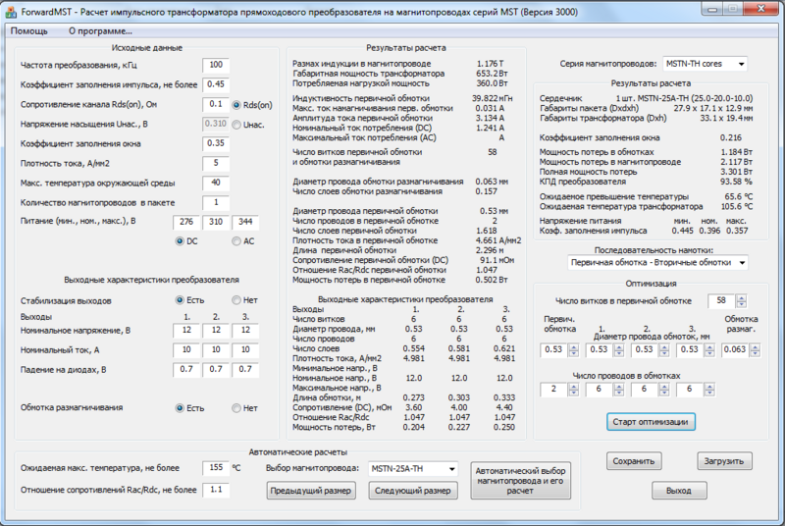Click Сопротивление канала Rds(on) field 0.1
This screenshot has height=526, width=785.
click(216, 104)
